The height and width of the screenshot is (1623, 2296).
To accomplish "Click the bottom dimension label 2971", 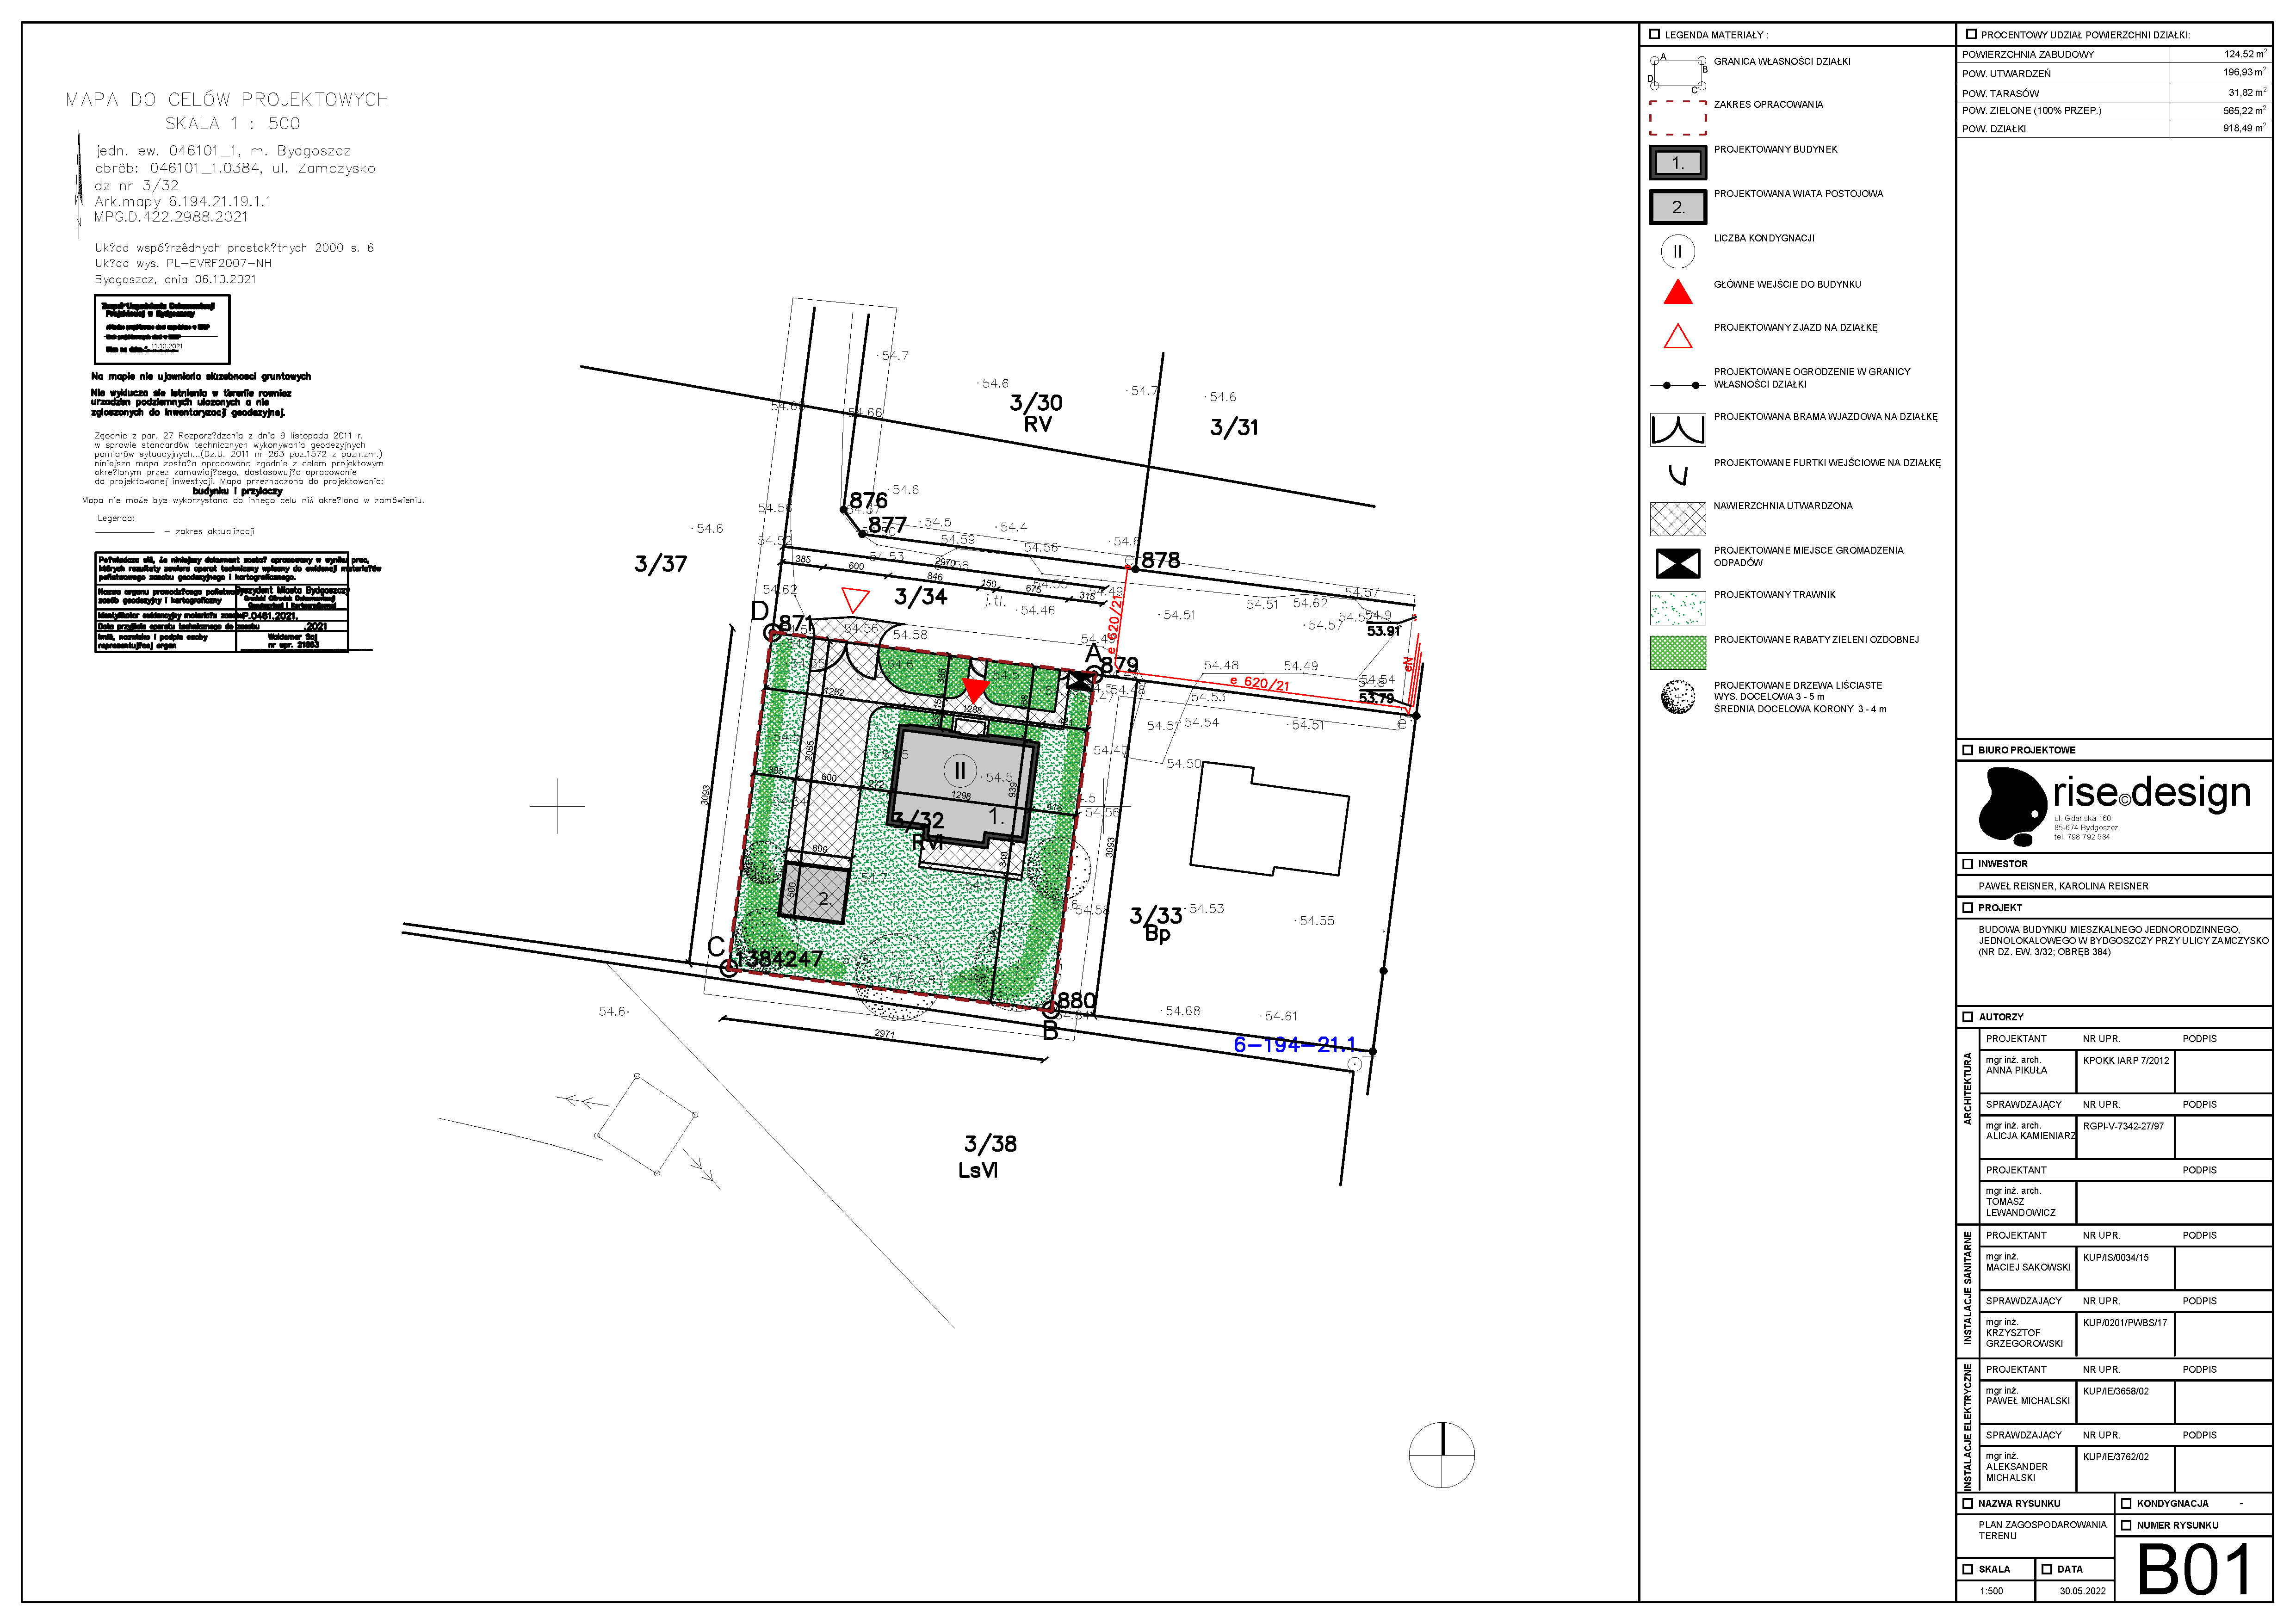I will 884,1034.
